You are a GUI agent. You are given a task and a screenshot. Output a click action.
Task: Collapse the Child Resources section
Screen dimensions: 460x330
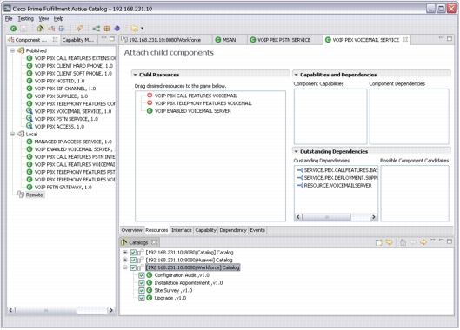[x=136, y=75]
